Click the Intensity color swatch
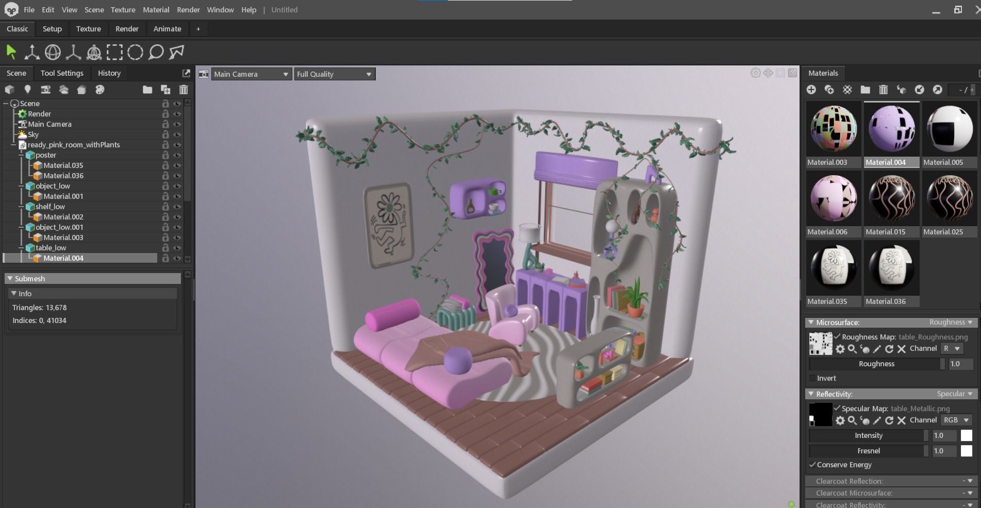 966,435
